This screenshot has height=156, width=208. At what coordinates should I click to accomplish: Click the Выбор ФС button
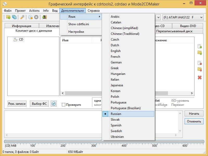coord(39,103)
